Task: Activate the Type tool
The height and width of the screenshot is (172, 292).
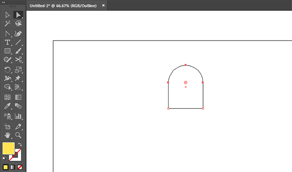Action: (x=8, y=42)
